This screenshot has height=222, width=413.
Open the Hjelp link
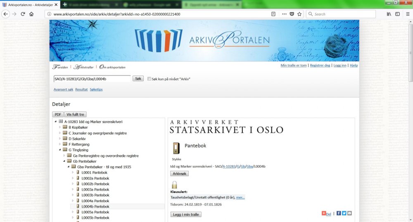(x=354, y=65)
